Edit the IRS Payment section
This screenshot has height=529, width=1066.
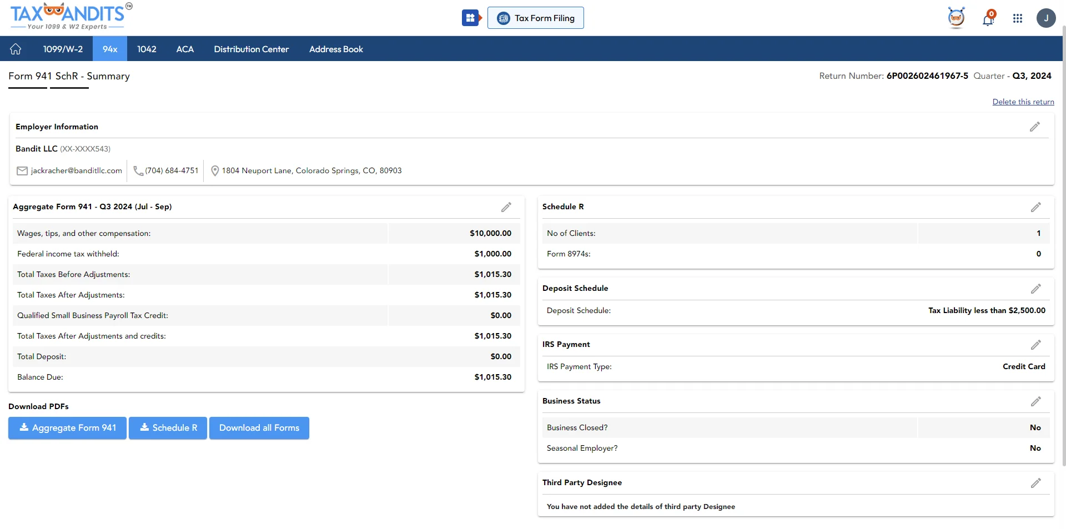tap(1036, 345)
